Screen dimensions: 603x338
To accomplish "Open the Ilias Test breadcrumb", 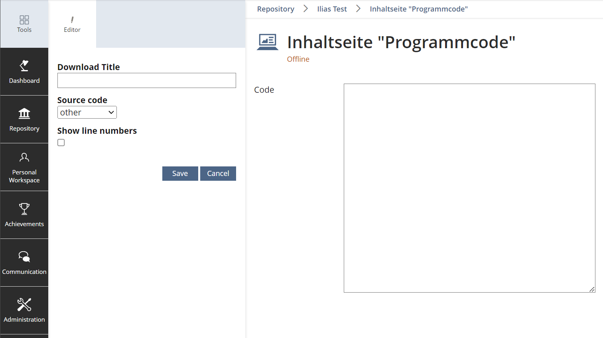I will point(332,9).
